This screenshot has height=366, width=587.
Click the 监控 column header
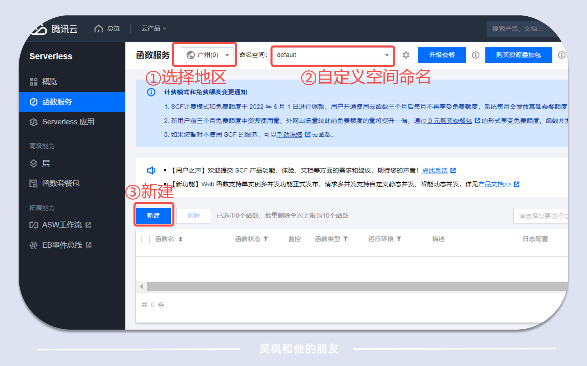tap(295, 239)
